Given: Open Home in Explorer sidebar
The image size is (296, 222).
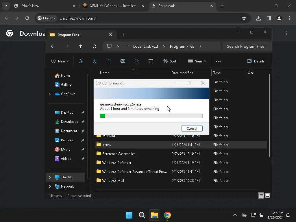Looking at the screenshot, I should pyautogui.click(x=66, y=75).
